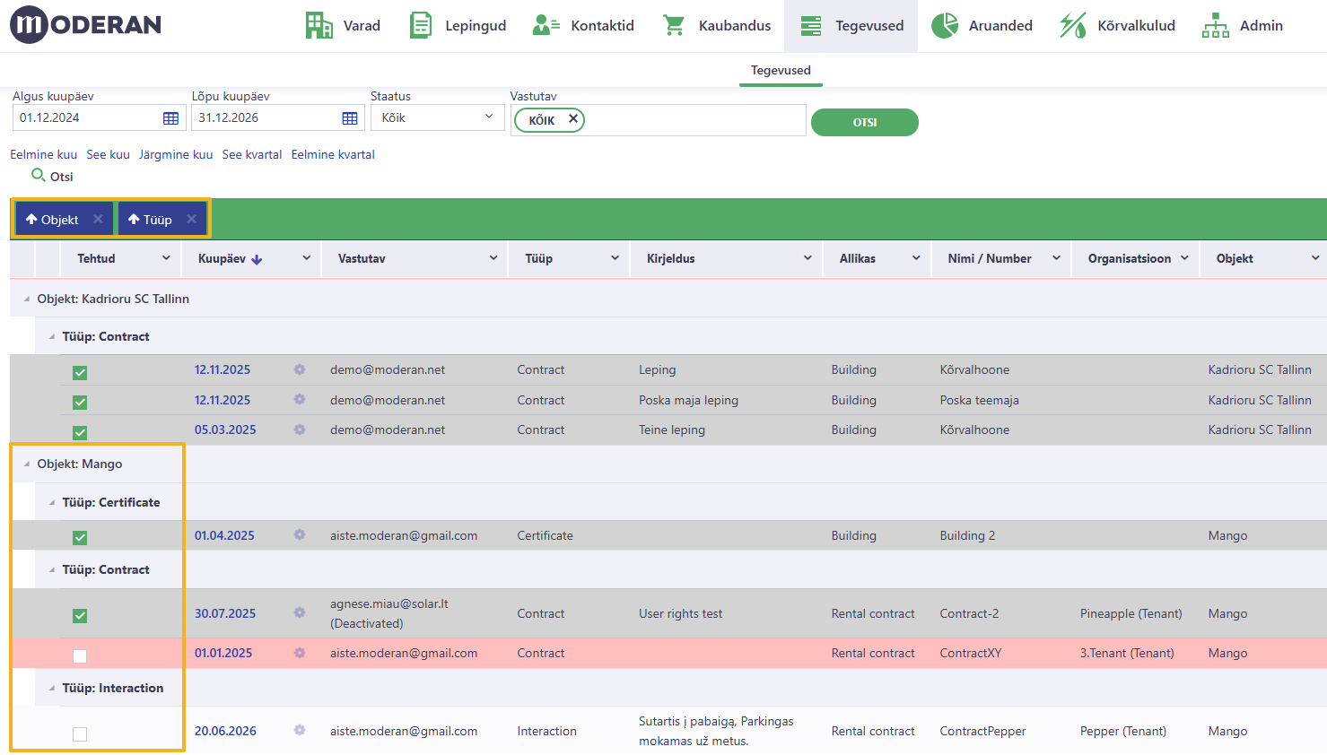
Task: Open Kirjeldus column filter menu
Action: 808,258
